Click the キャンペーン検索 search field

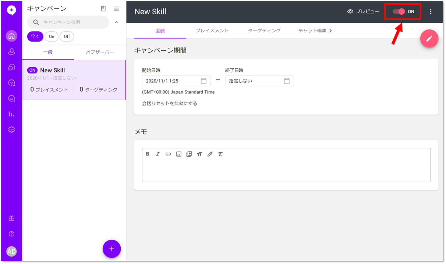point(68,22)
